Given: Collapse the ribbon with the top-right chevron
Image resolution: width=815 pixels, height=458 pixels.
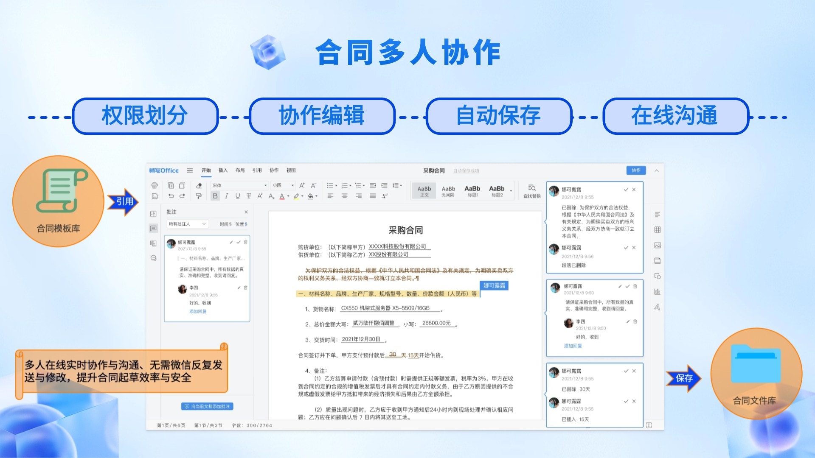Looking at the screenshot, I should click(x=657, y=170).
